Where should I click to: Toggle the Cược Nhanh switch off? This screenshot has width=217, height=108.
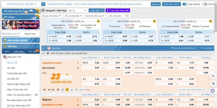(185, 4)
